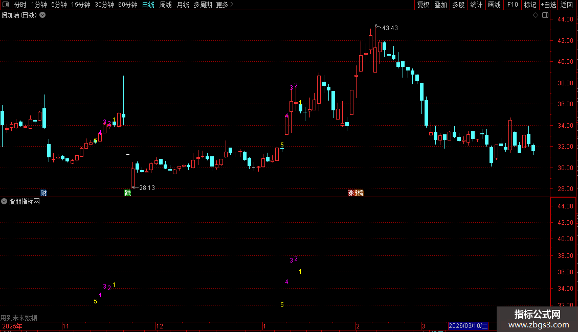This screenshot has width=578, height=332.
Task: Switch to 5分钟 period
Action: (59, 5)
